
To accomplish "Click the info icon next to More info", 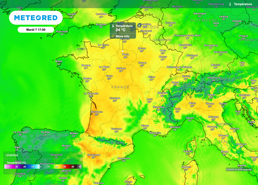I will (112, 36).
